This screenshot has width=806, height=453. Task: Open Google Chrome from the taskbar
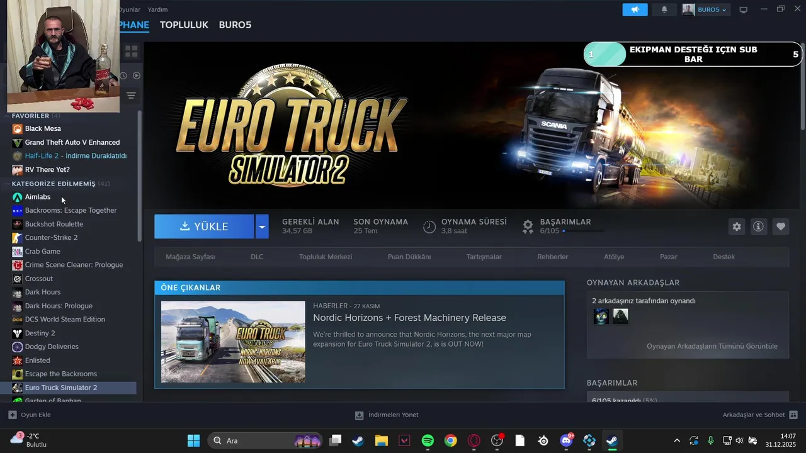450,440
